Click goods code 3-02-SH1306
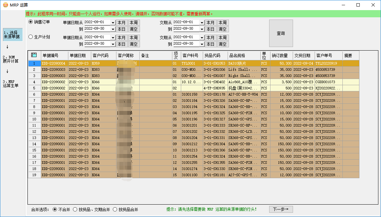This screenshot has height=217, width=381. tap(215, 150)
